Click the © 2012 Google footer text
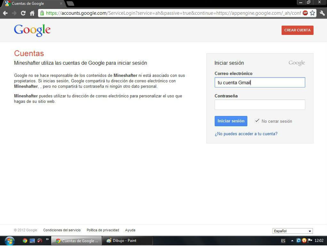 click(x=26, y=230)
